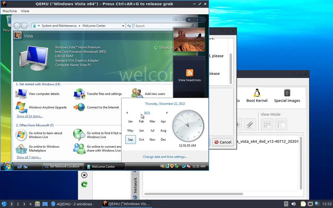Viewport: 333px width, 208px height.
Task: Open View computer details
Action: pyautogui.click(x=37, y=94)
